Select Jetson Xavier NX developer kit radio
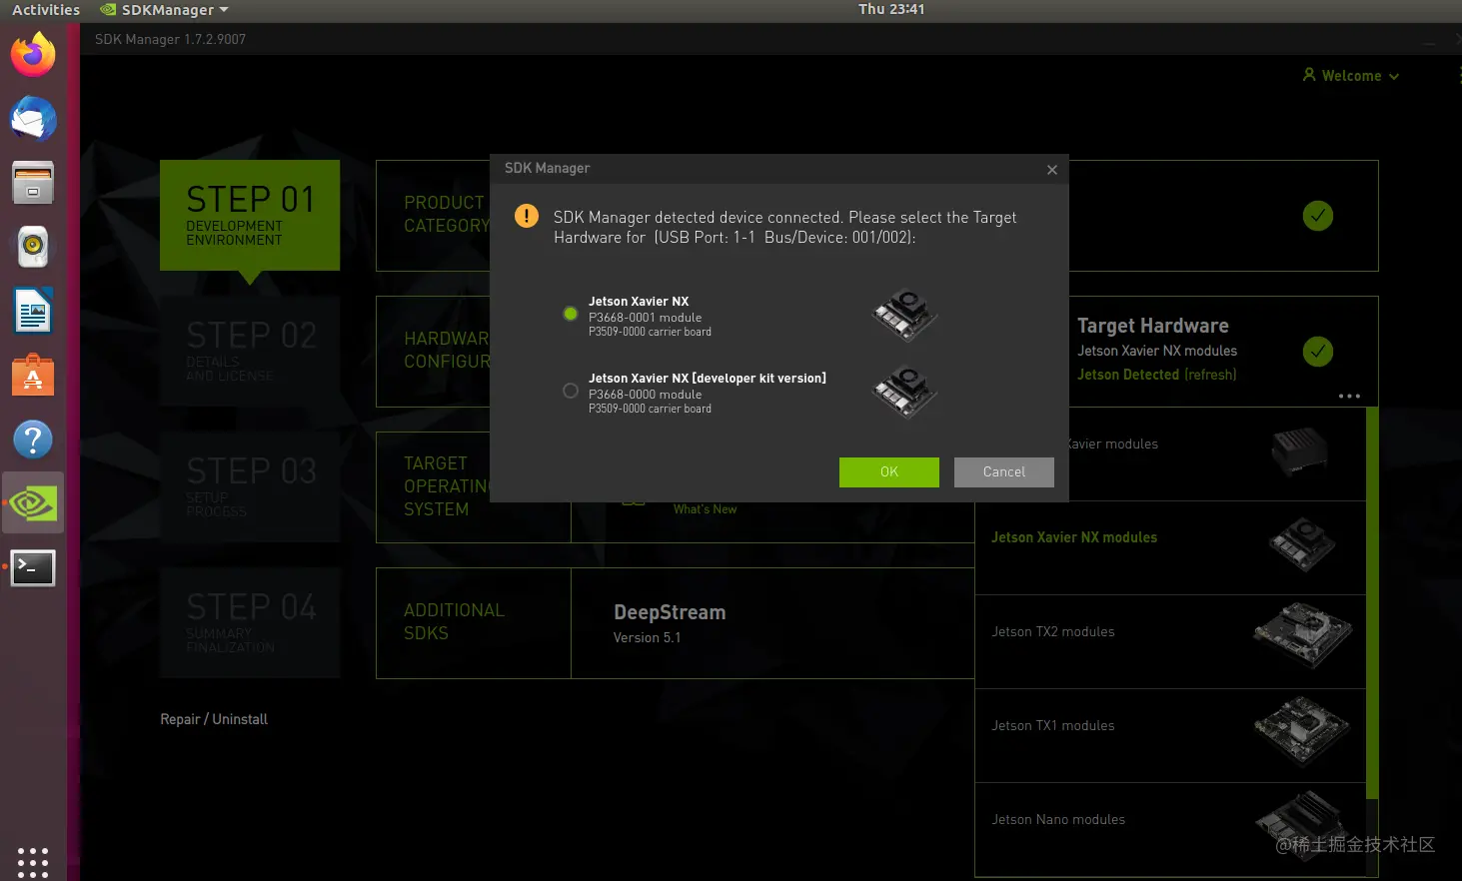The image size is (1462, 881). point(571,391)
